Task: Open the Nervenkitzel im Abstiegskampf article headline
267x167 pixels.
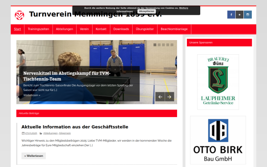Action: click(x=67, y=76)
